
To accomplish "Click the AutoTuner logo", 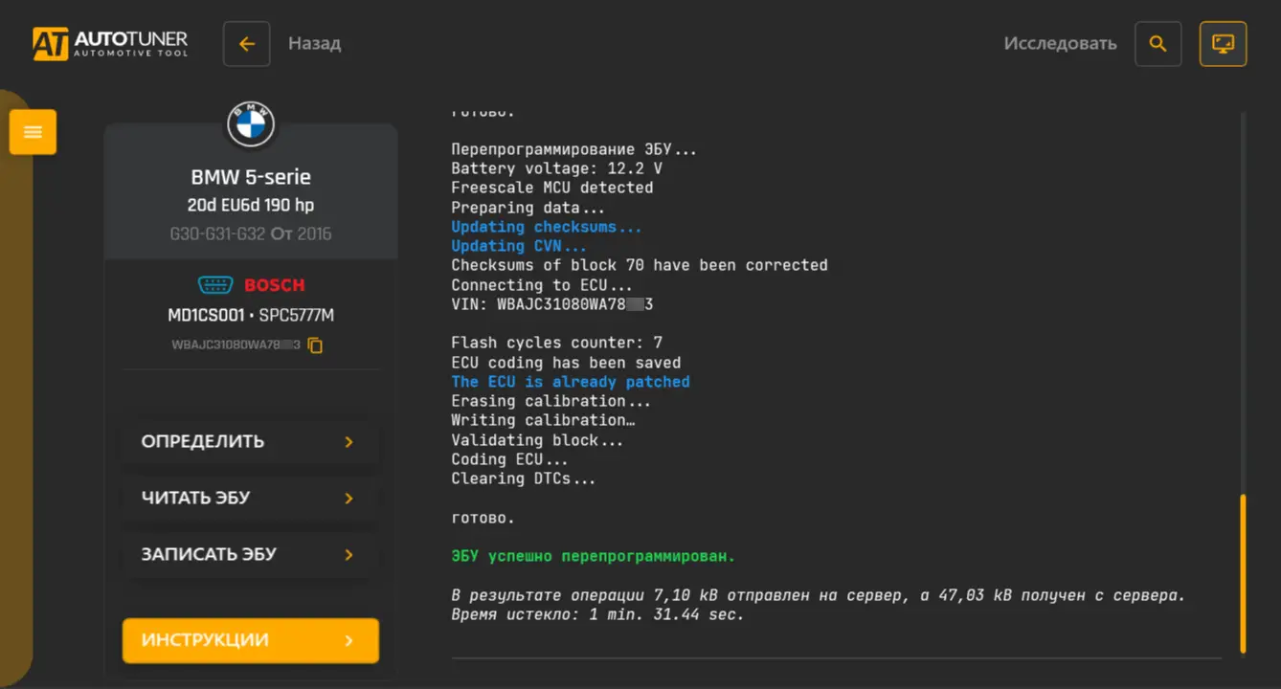I will (x=110, y=43).
